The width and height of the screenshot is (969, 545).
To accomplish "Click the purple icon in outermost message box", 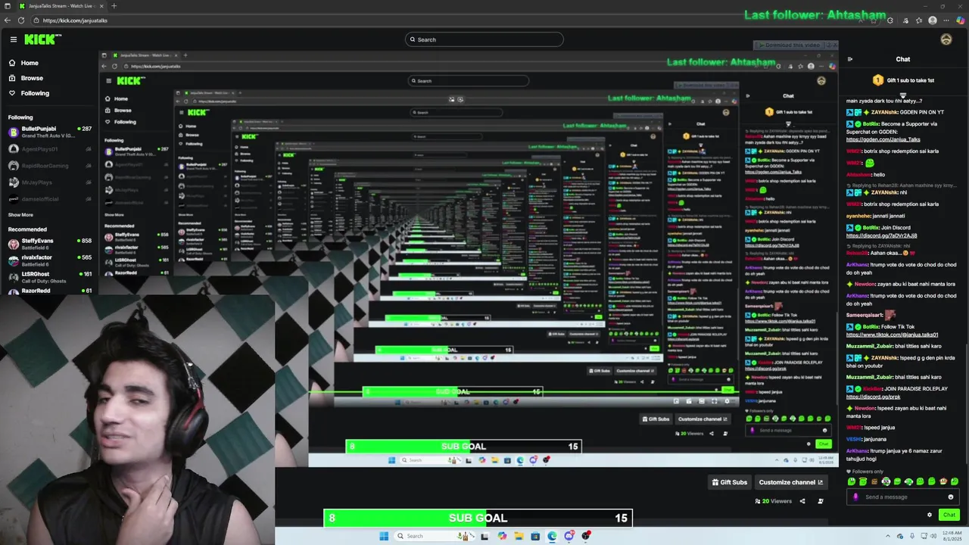I will (855, 497).
